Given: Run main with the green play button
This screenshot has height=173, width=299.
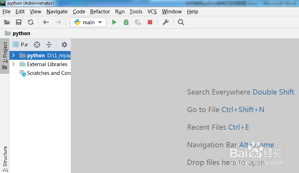Looking at the screenshot, I should [114, 22].
